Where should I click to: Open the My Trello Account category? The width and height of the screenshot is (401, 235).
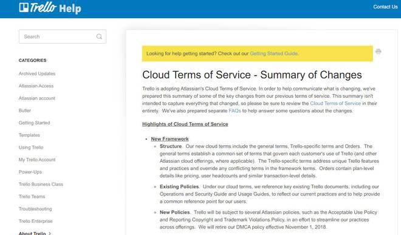point(37,160)
